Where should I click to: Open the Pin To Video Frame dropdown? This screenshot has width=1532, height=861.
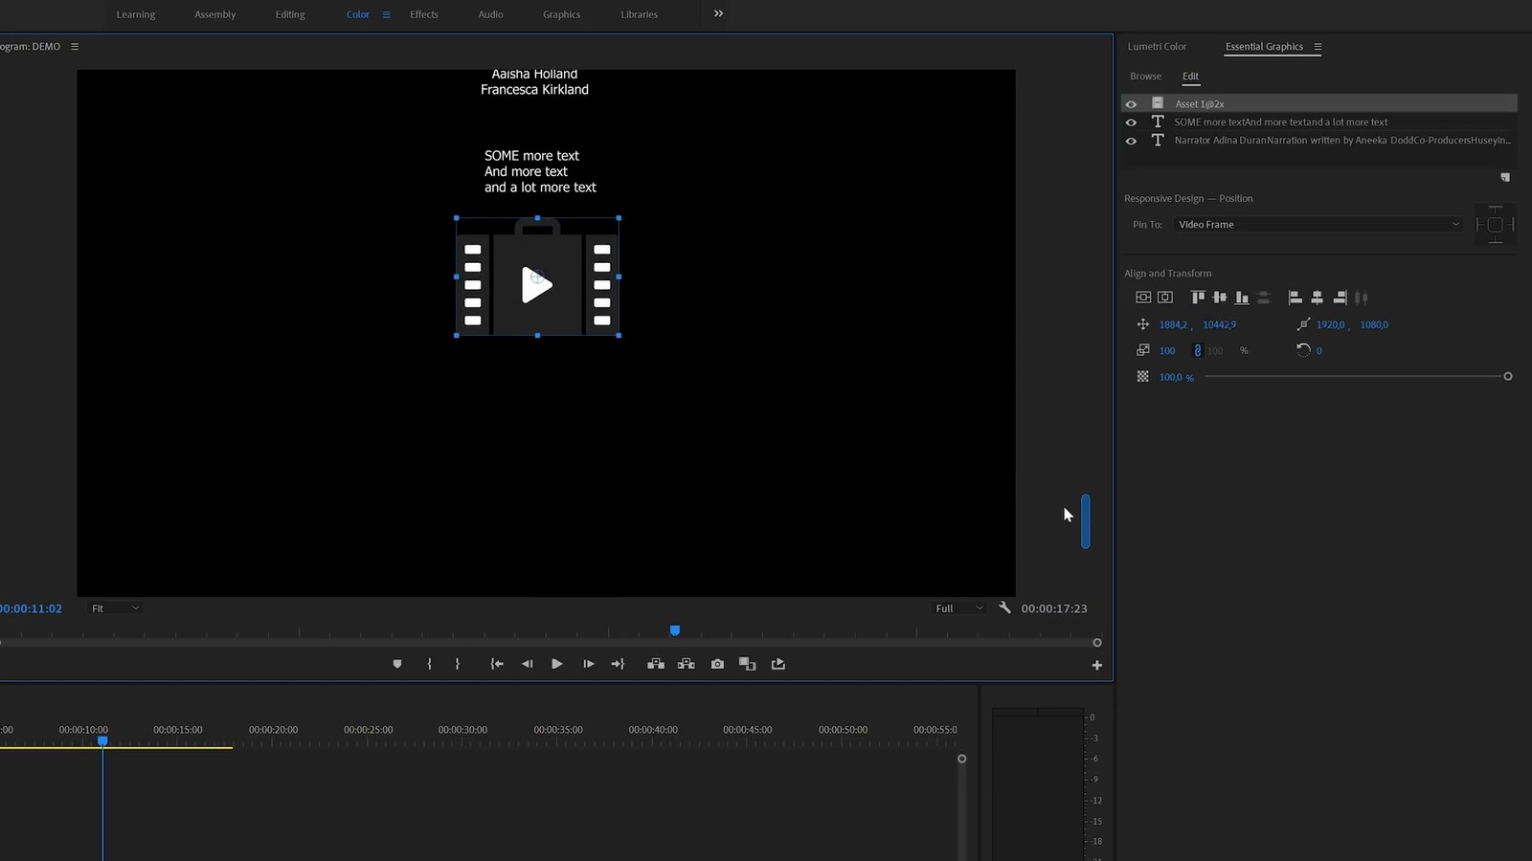(1318, 225)
